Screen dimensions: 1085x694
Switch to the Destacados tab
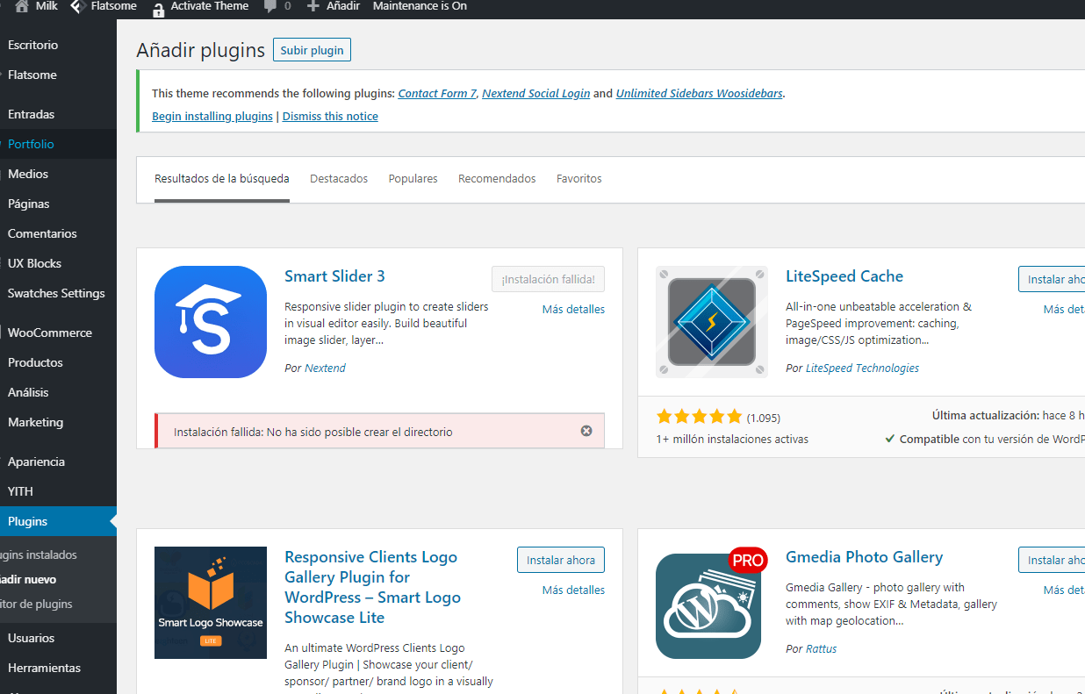coord(339,178)
